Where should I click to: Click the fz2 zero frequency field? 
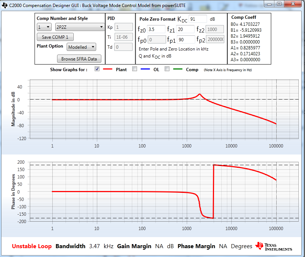pyautogui.click(x=215, y=29)
